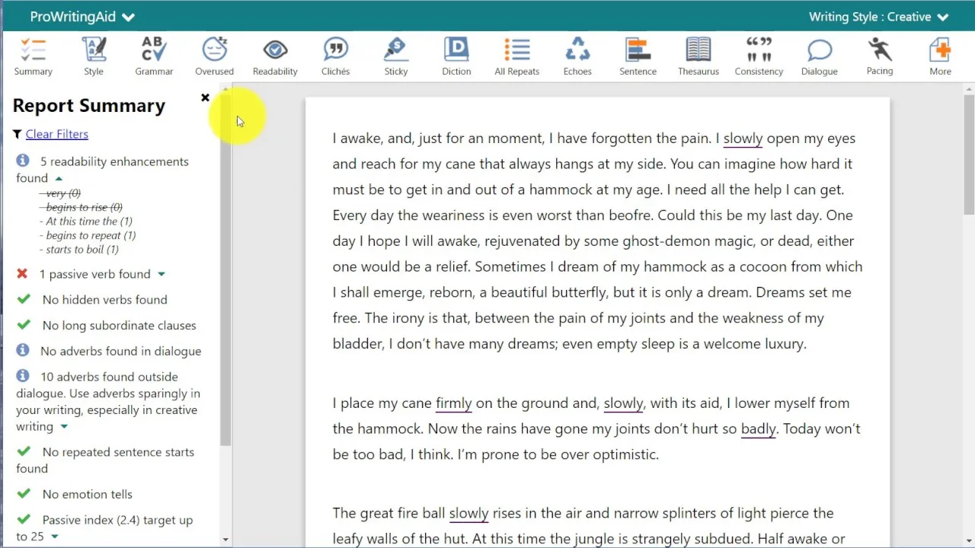Click 'No hidden verbs found' text
Image resolution: width=975 pixels, height=548 pixels.
tap(104, 300)
